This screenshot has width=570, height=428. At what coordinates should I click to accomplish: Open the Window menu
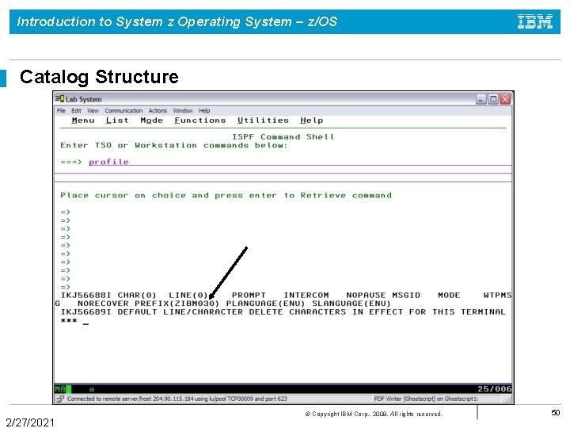pos(183,111)
